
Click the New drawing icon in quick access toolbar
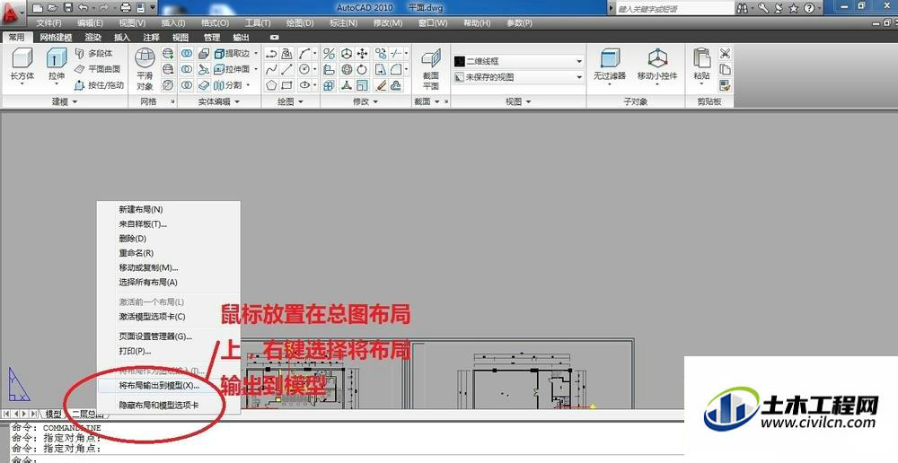[38, 8]
